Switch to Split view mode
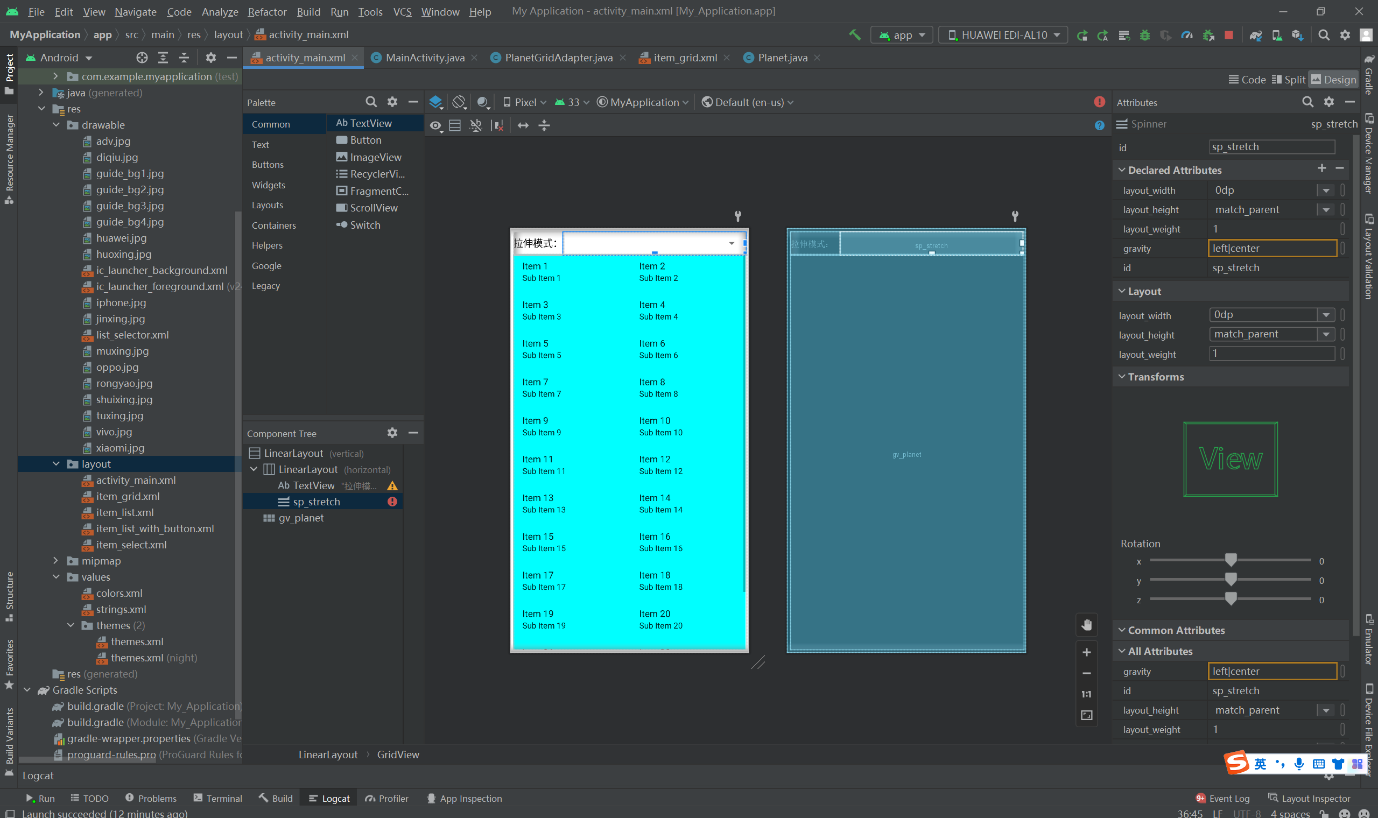 (1288, 79)
